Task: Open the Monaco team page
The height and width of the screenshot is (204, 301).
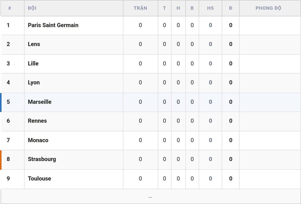Action: (38, 140)
